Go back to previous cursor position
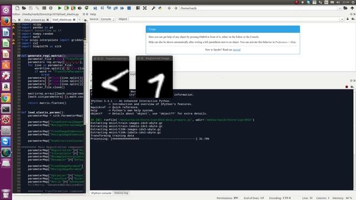 point(169,8)
